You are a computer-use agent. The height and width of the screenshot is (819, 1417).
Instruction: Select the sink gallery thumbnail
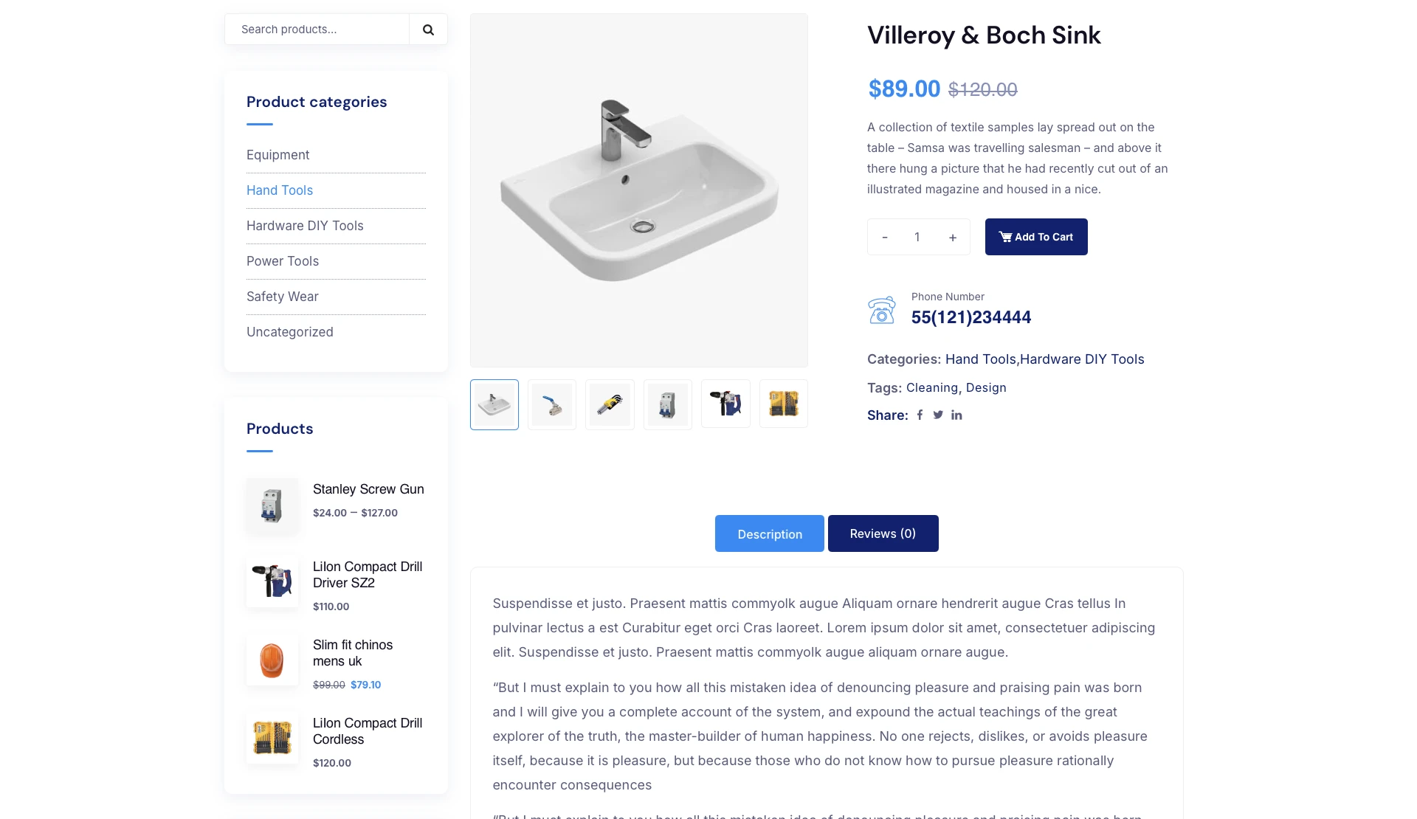pos(494,404)
